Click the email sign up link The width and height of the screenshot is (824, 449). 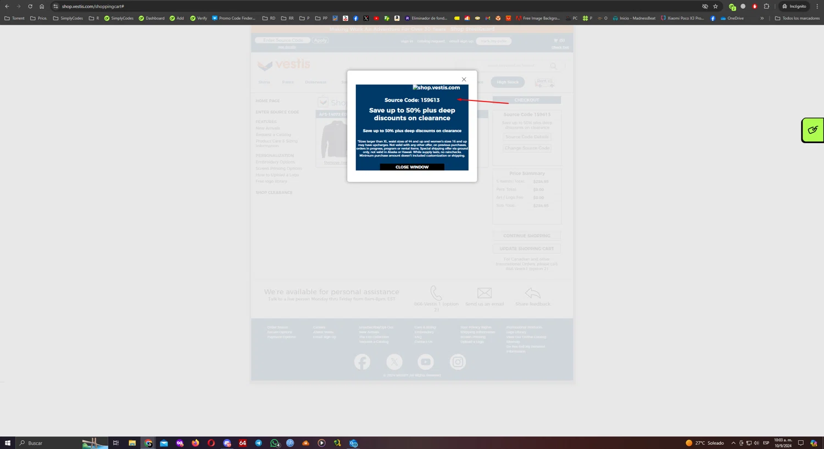click(x=461, y=41)
